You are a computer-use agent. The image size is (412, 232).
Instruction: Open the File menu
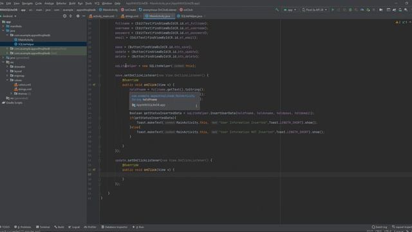click(x=1, y=3)
